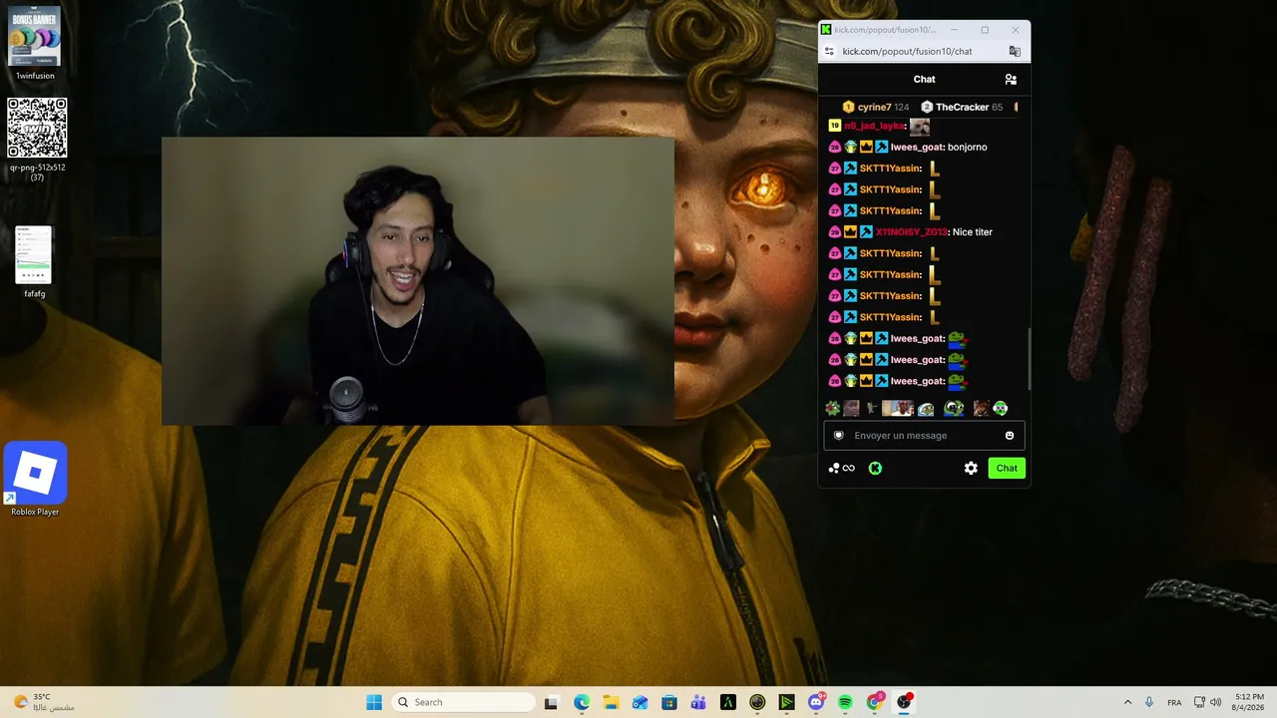Viewport: 1277px width, 718px height.
Task: Pick the headphones frog quick emote
Action: tap(1001, 408)
